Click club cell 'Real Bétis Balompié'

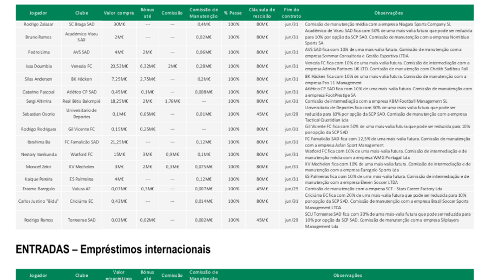click(81, 101)
